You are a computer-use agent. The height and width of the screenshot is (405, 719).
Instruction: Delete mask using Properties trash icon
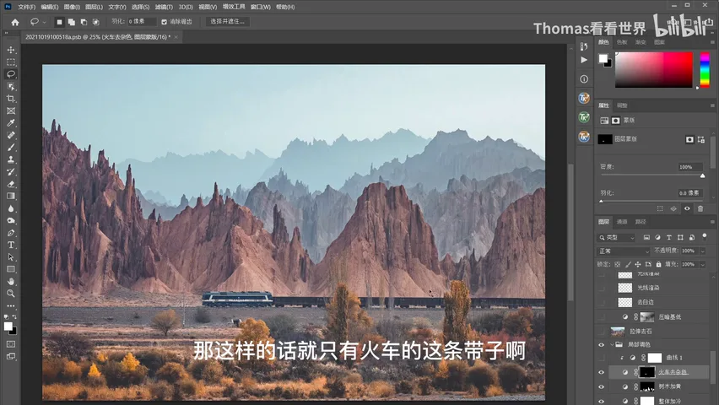click(x=700, y=208)
